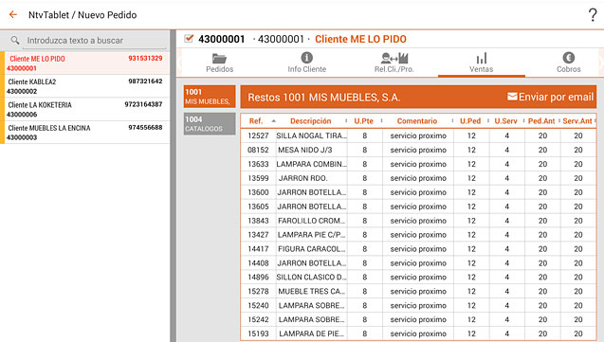Send by email with Enviar por email
This screenshot has width=604, height=342.
coord(551,97)
